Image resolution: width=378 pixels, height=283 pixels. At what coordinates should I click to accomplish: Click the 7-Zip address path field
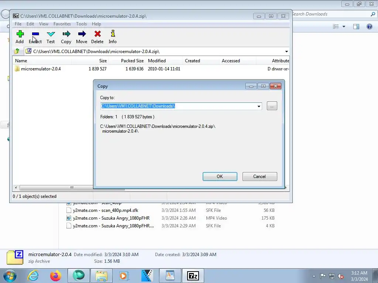[x=154, y=52]
